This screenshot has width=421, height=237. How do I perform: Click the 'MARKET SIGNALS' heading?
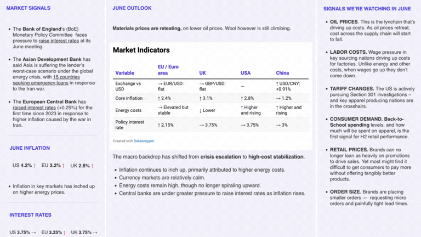[x=28, y=8]
